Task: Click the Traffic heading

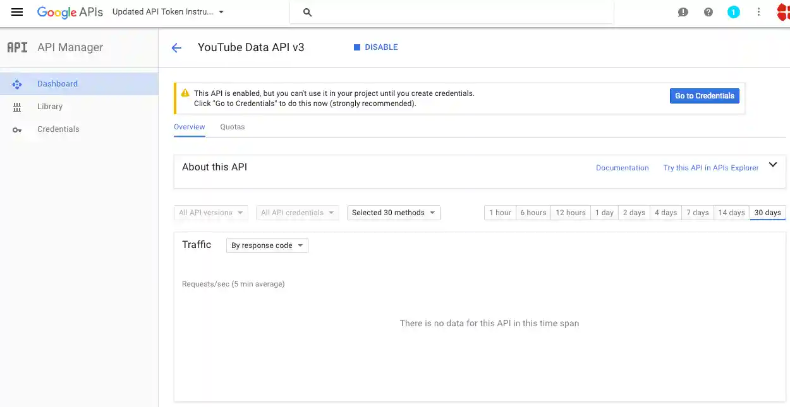Action: [x=197, y=245]
